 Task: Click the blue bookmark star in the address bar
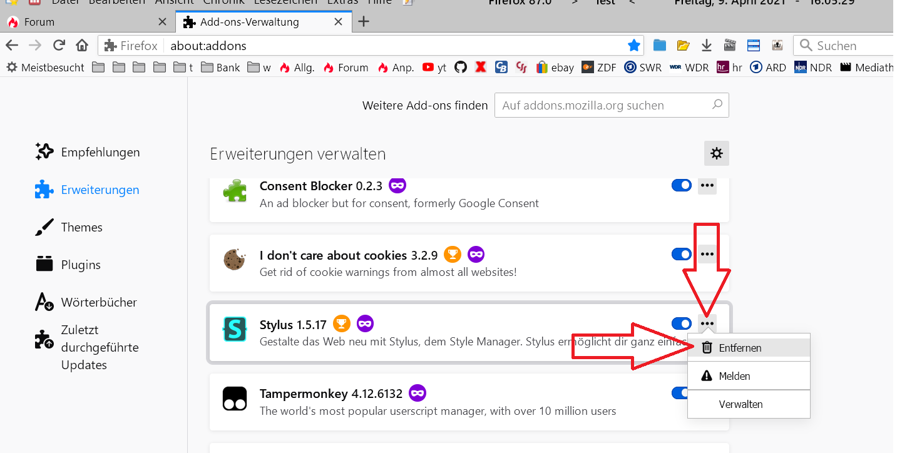[x=634, y=45]
